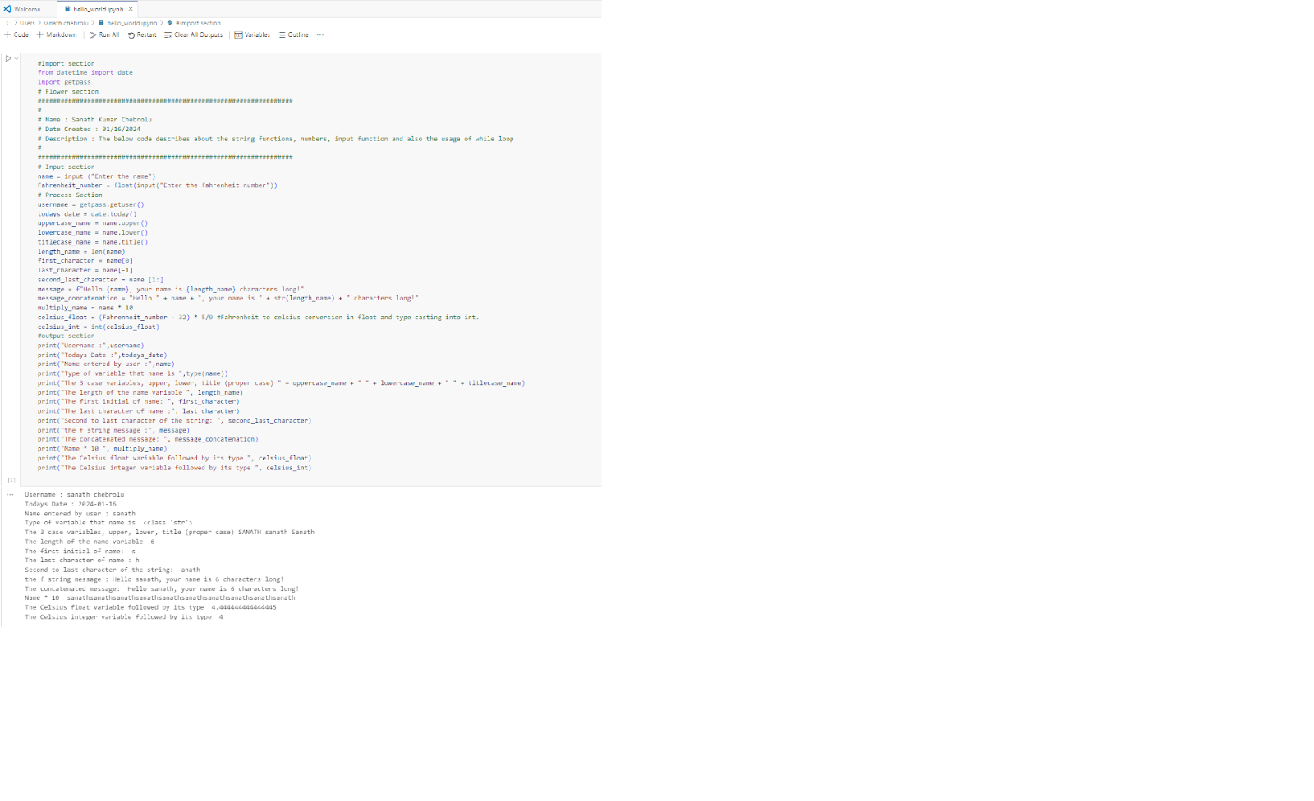This screenshot has width=1314, height=801.
Task: Click output line 'Name entered by user : sanath'
Action: (80, 514)
